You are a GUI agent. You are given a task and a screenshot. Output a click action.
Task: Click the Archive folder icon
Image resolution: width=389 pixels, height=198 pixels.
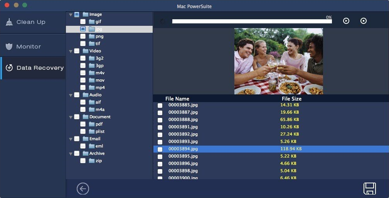tap(86, 153)
